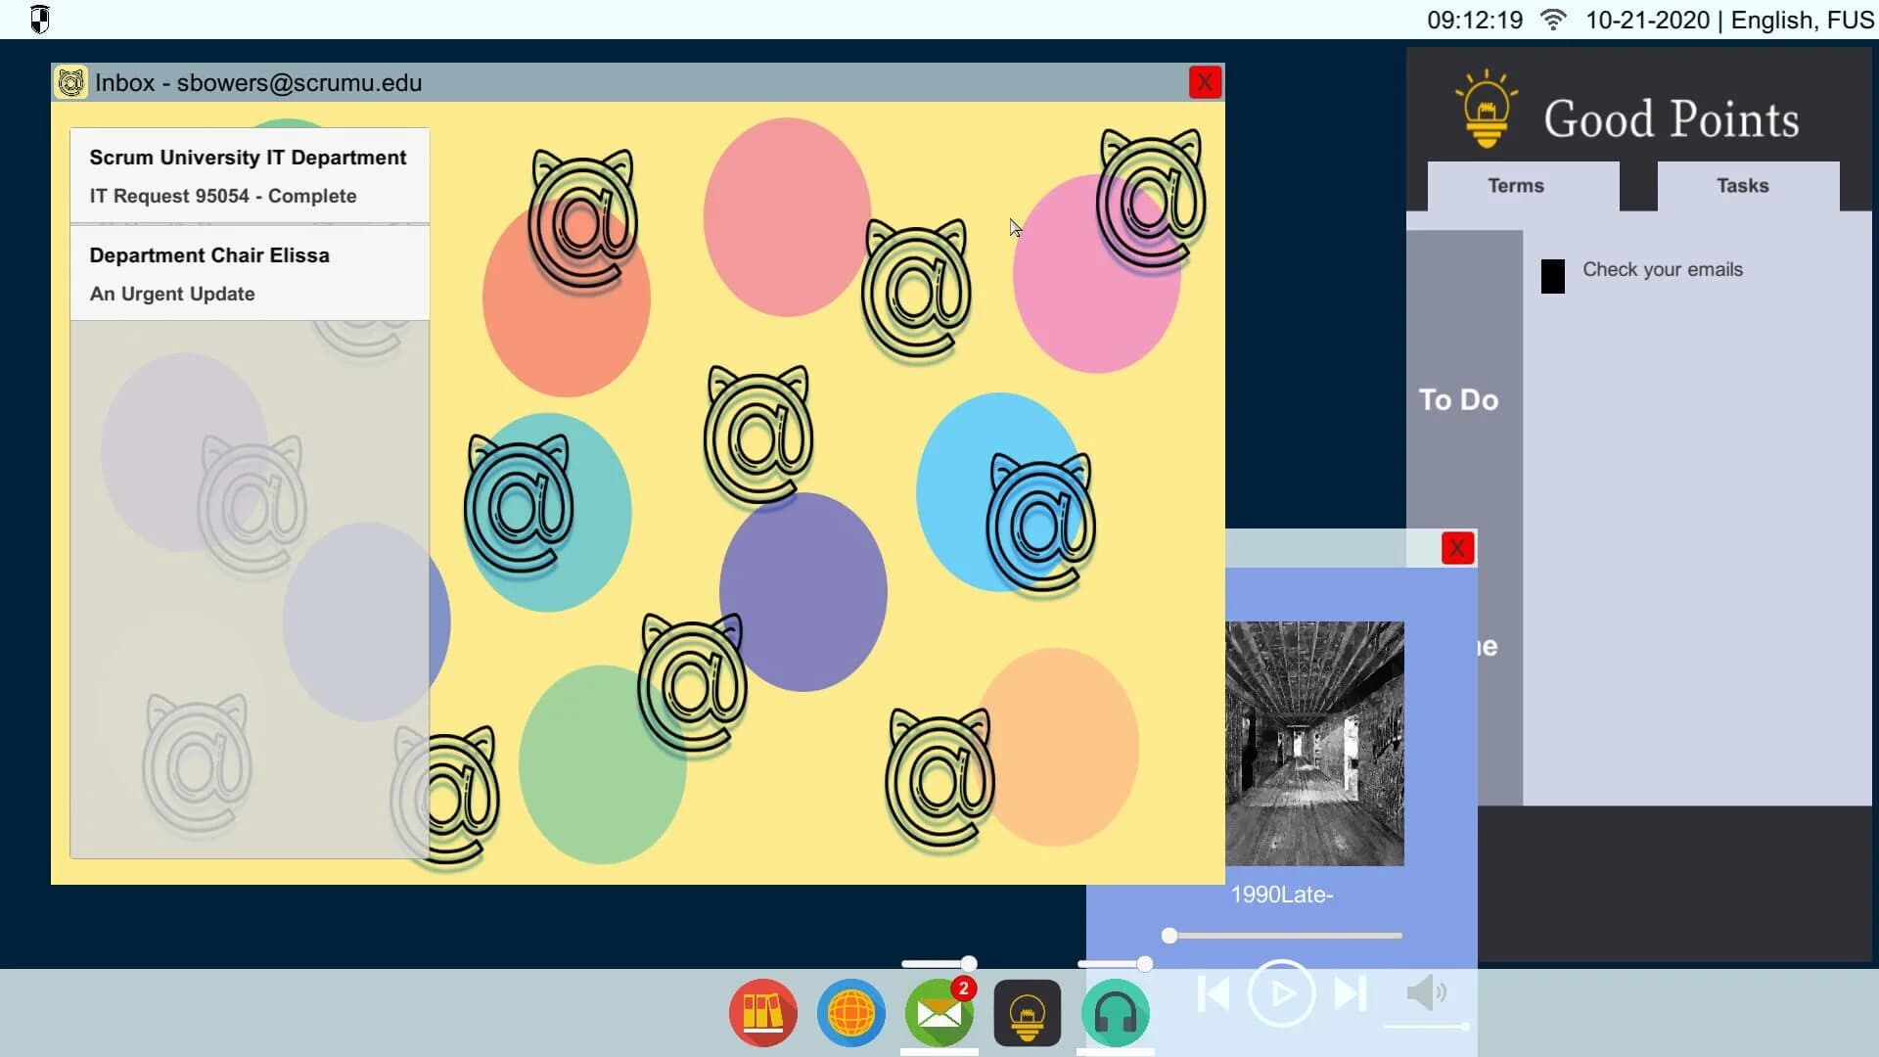
Task: Open the web browser globe icon
Action: click(x=849, y=1014)
